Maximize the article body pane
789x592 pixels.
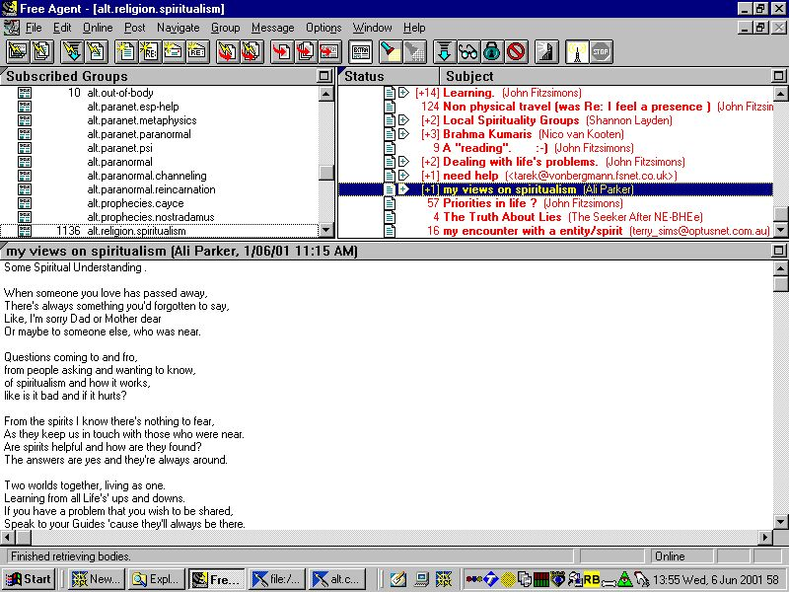[779, 252]
